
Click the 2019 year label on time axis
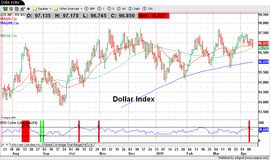click(160, 154)
